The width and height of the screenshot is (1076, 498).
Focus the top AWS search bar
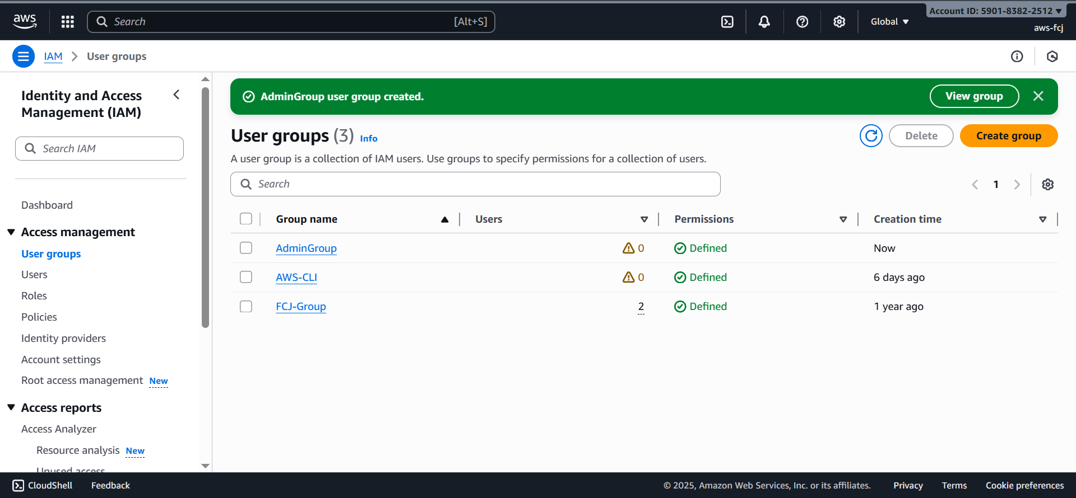(291, 21)
